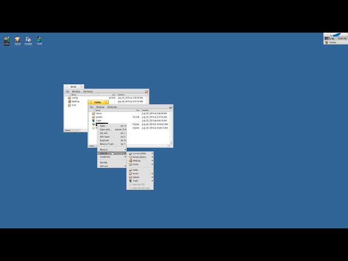The height and width of the screenshot is (261, 348).
Task: Click the mail folder icon in home window
Action: coord(69,105)
